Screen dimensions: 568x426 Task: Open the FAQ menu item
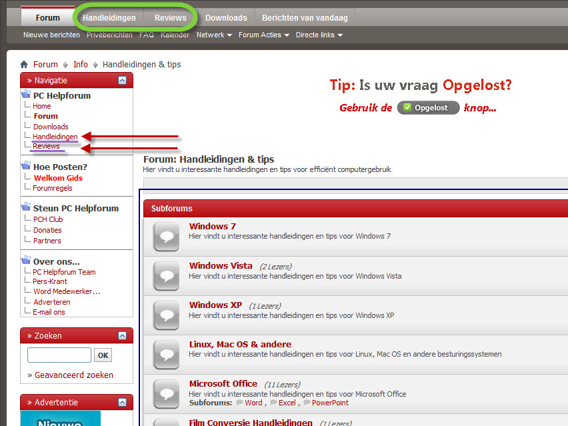pyautogui.click(x=147, y=35)
